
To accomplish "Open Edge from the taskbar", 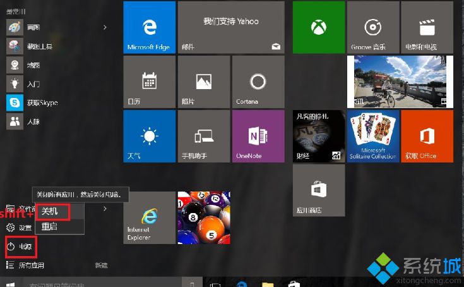I will (242, 284).
